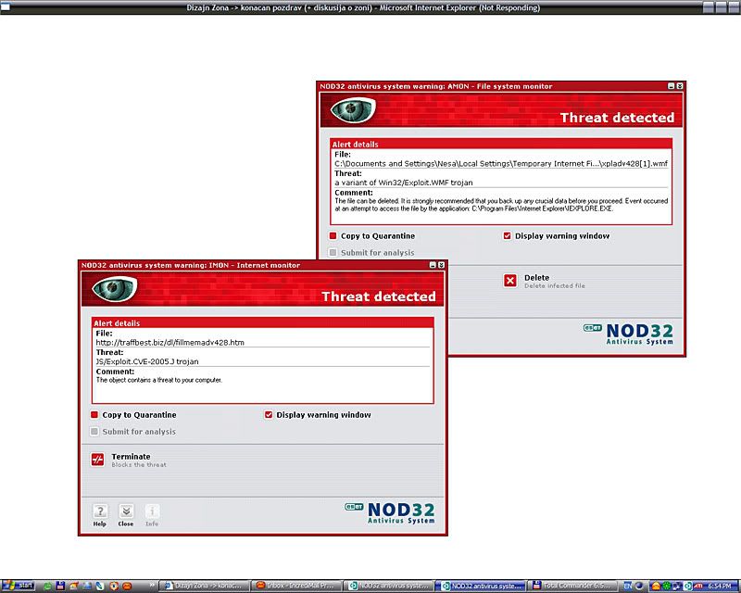The image size is (741, 593).
Task: Switch to the first NOD32 antivirus taskbar button
Action: [388, 586]
